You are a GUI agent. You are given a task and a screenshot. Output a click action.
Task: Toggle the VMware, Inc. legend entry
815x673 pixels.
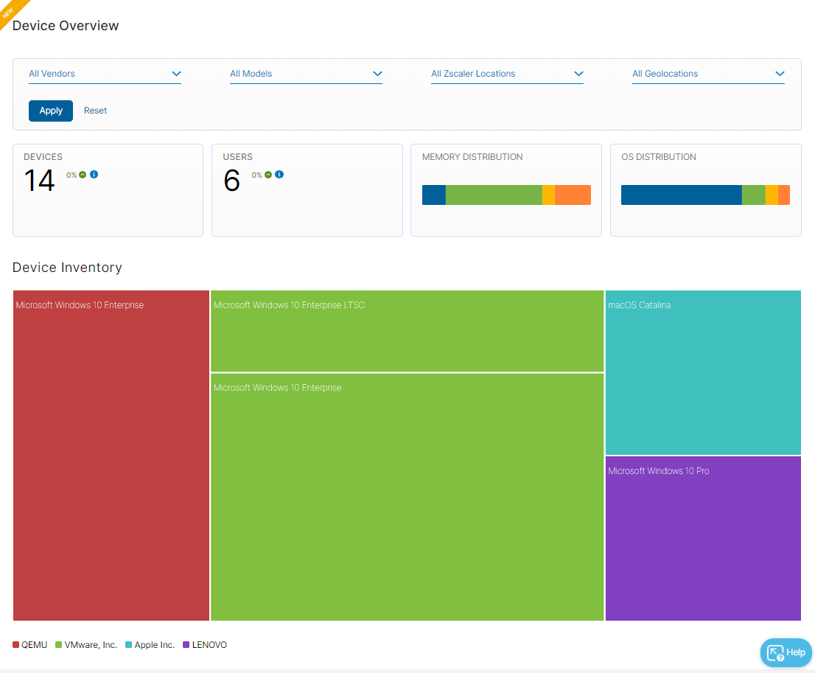(x=86, y=644)
